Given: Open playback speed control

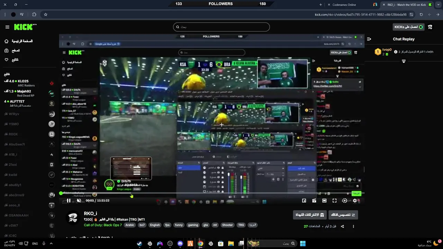Looking at the screenshot, I should pyautogui.click(x=345, y=201).
